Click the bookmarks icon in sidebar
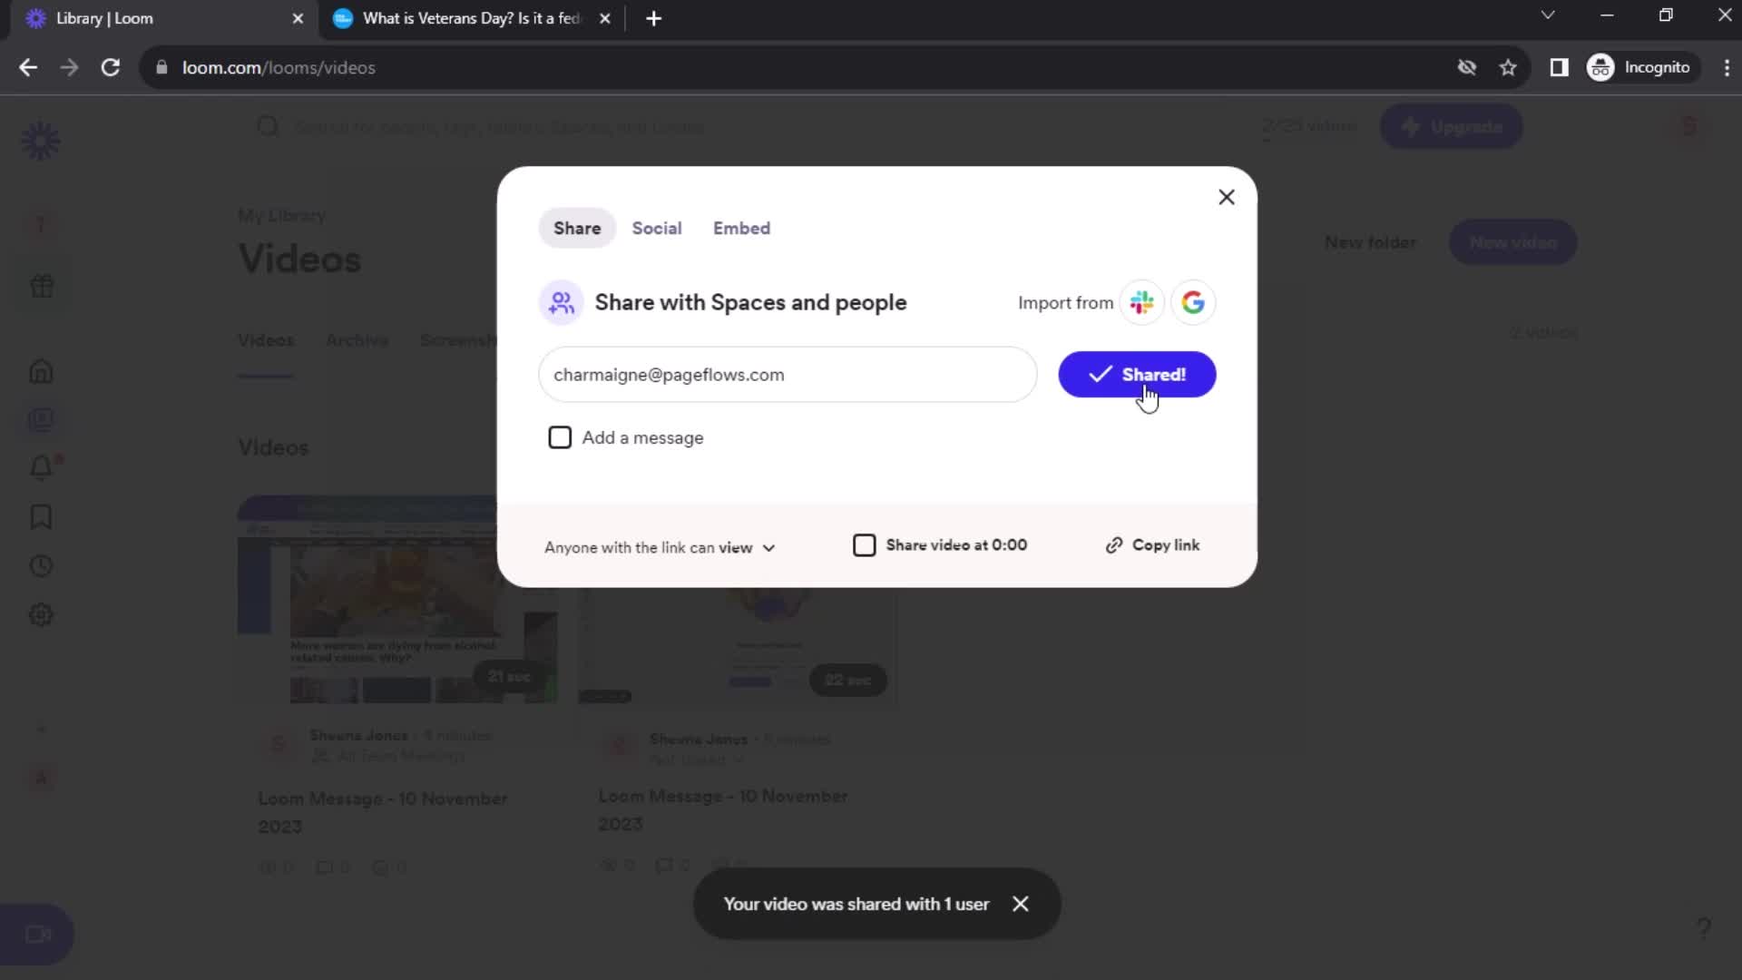1742x980 pixels. (x=41, y=515)
